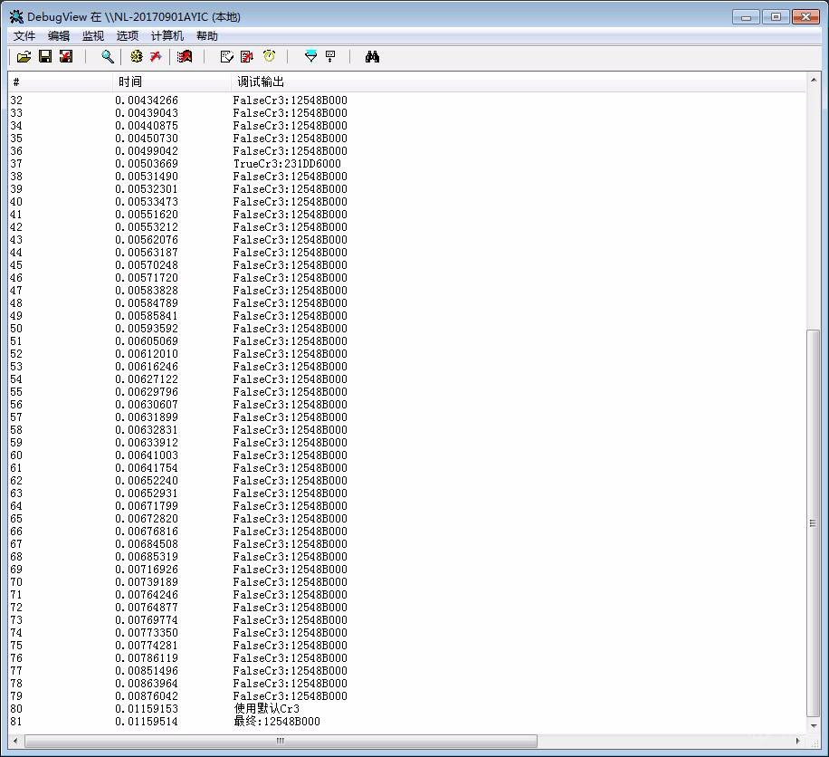Toggle Pass-through red arrow icon
The height and width of the screenshot is (757, 829).
pos(156,57)
